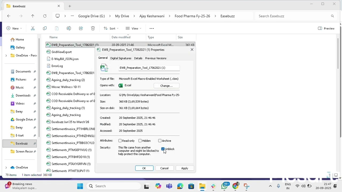Toggle the Preview pane button
Screen dimensions: 342x192
click(x=326, y=28)
